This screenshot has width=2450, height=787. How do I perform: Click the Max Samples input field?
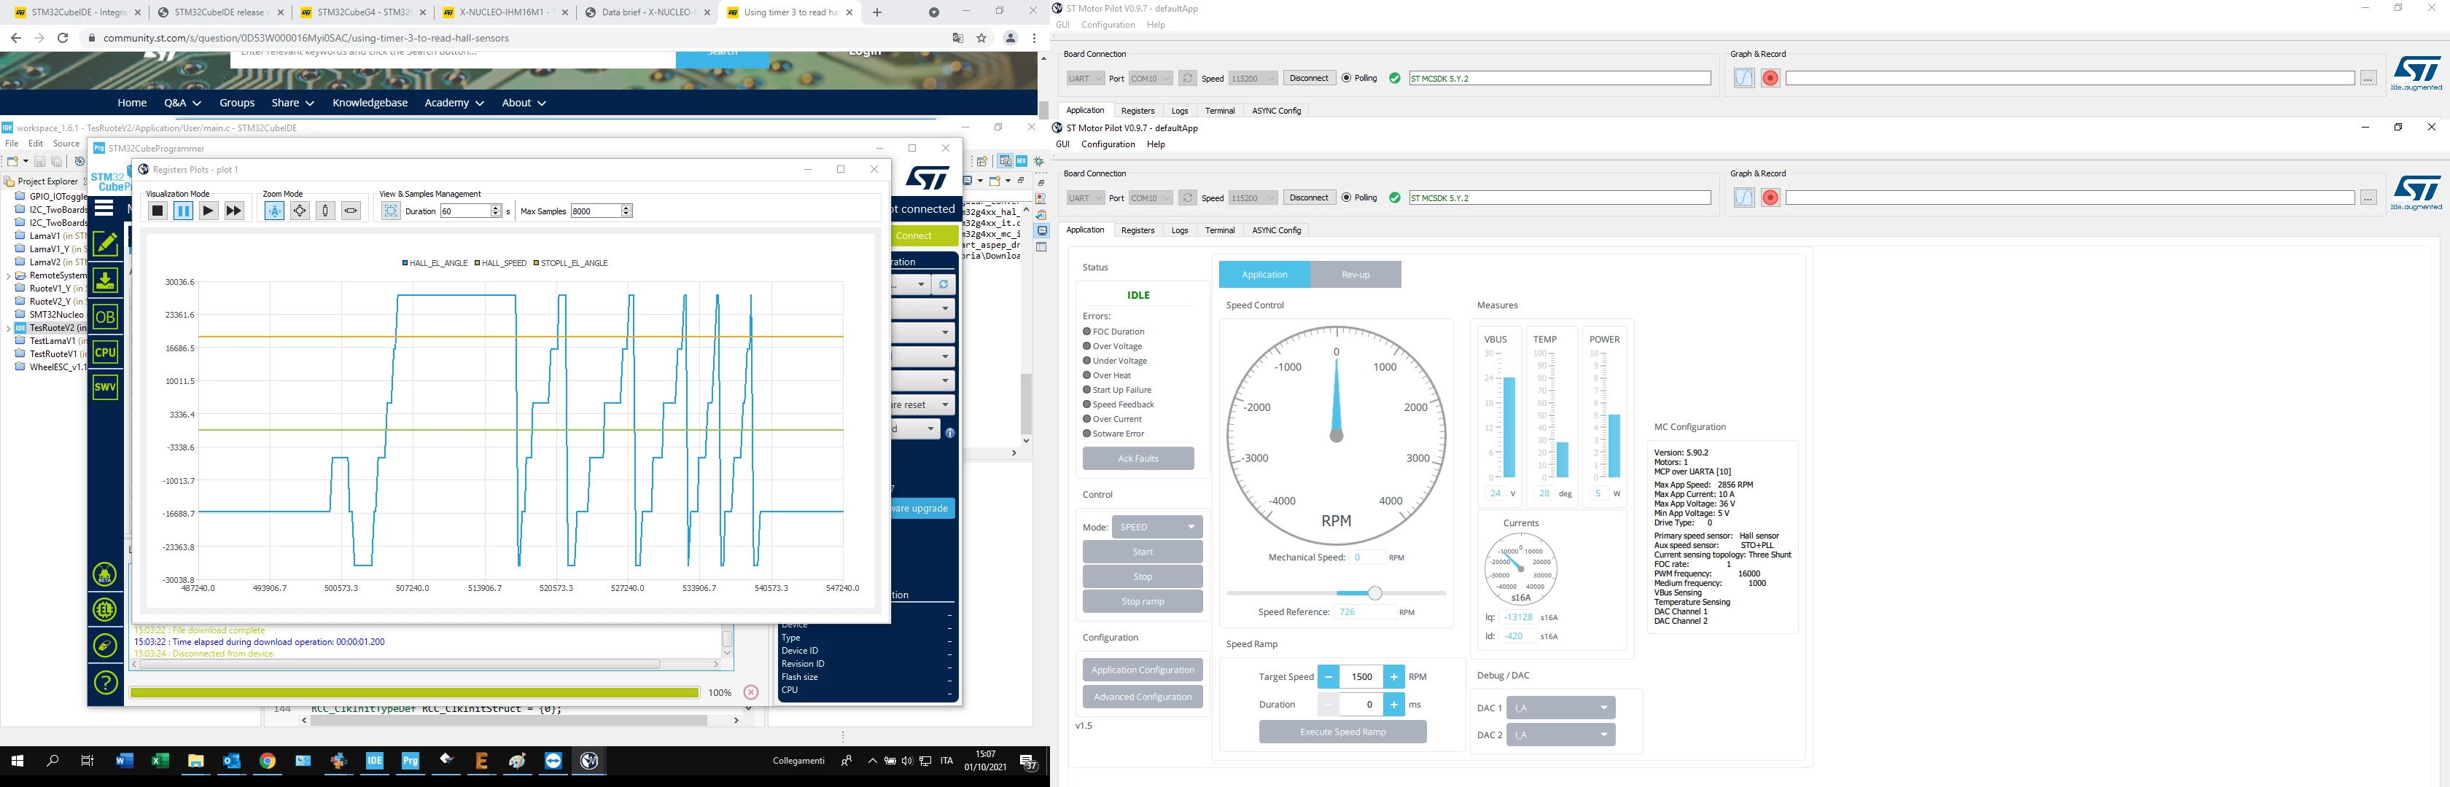(596, 211)
